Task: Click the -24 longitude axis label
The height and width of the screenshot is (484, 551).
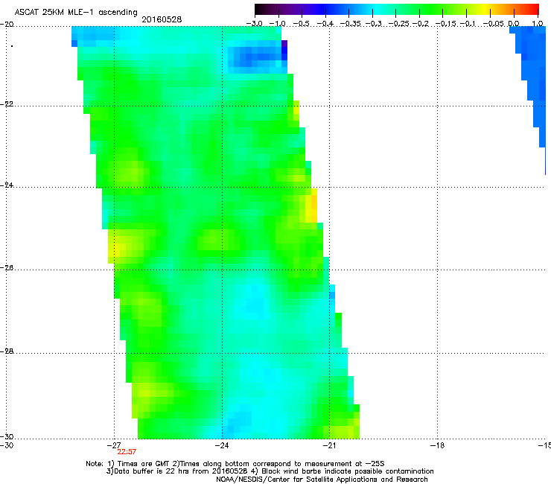Action: pyautogui.click(x=222, y=445)
